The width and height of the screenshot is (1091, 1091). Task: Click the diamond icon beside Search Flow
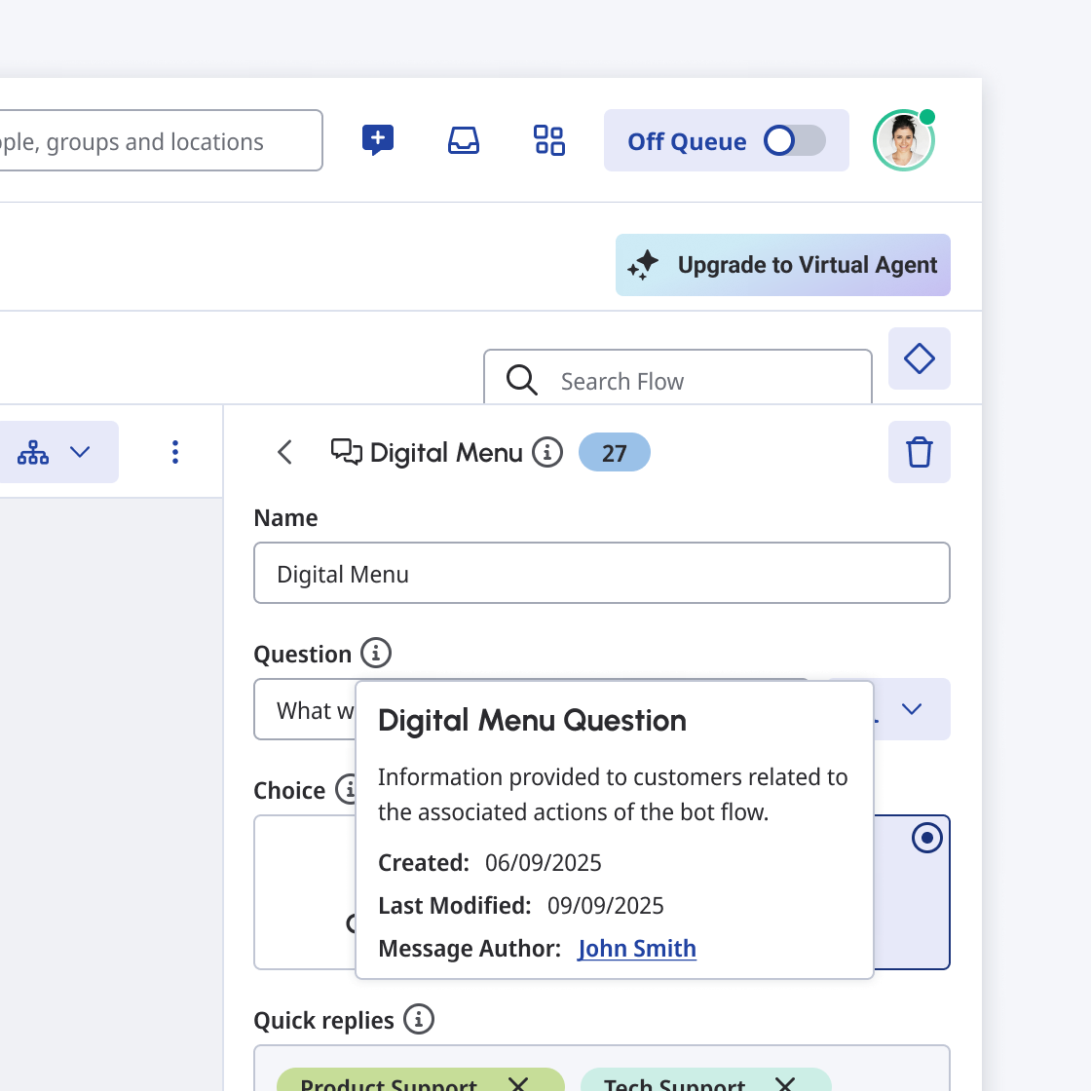pyautogui.click(x=919, y=358)
